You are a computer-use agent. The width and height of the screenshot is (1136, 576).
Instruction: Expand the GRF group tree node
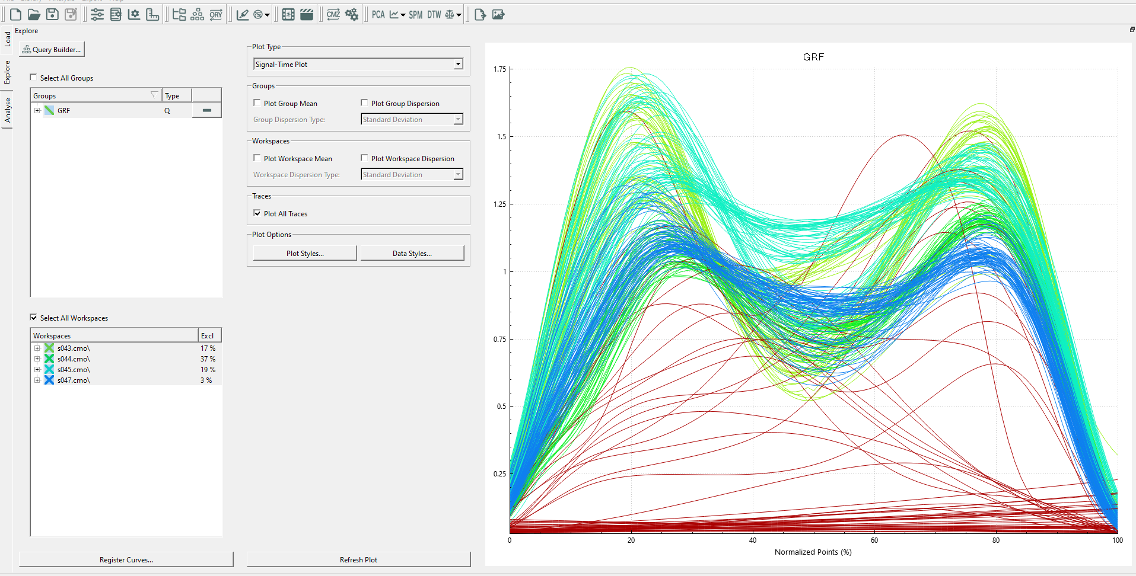pos(37,110)
